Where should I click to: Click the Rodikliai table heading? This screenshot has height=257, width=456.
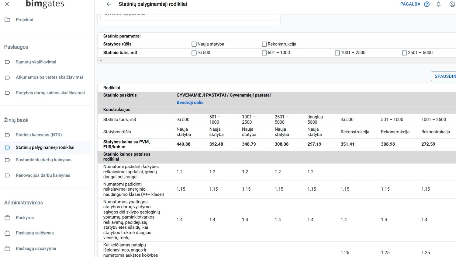(112, 88)
